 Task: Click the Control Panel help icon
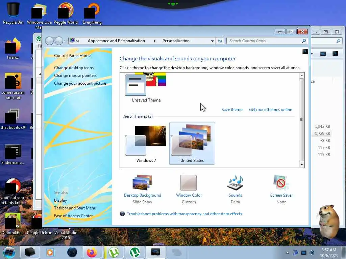point(305,52)
